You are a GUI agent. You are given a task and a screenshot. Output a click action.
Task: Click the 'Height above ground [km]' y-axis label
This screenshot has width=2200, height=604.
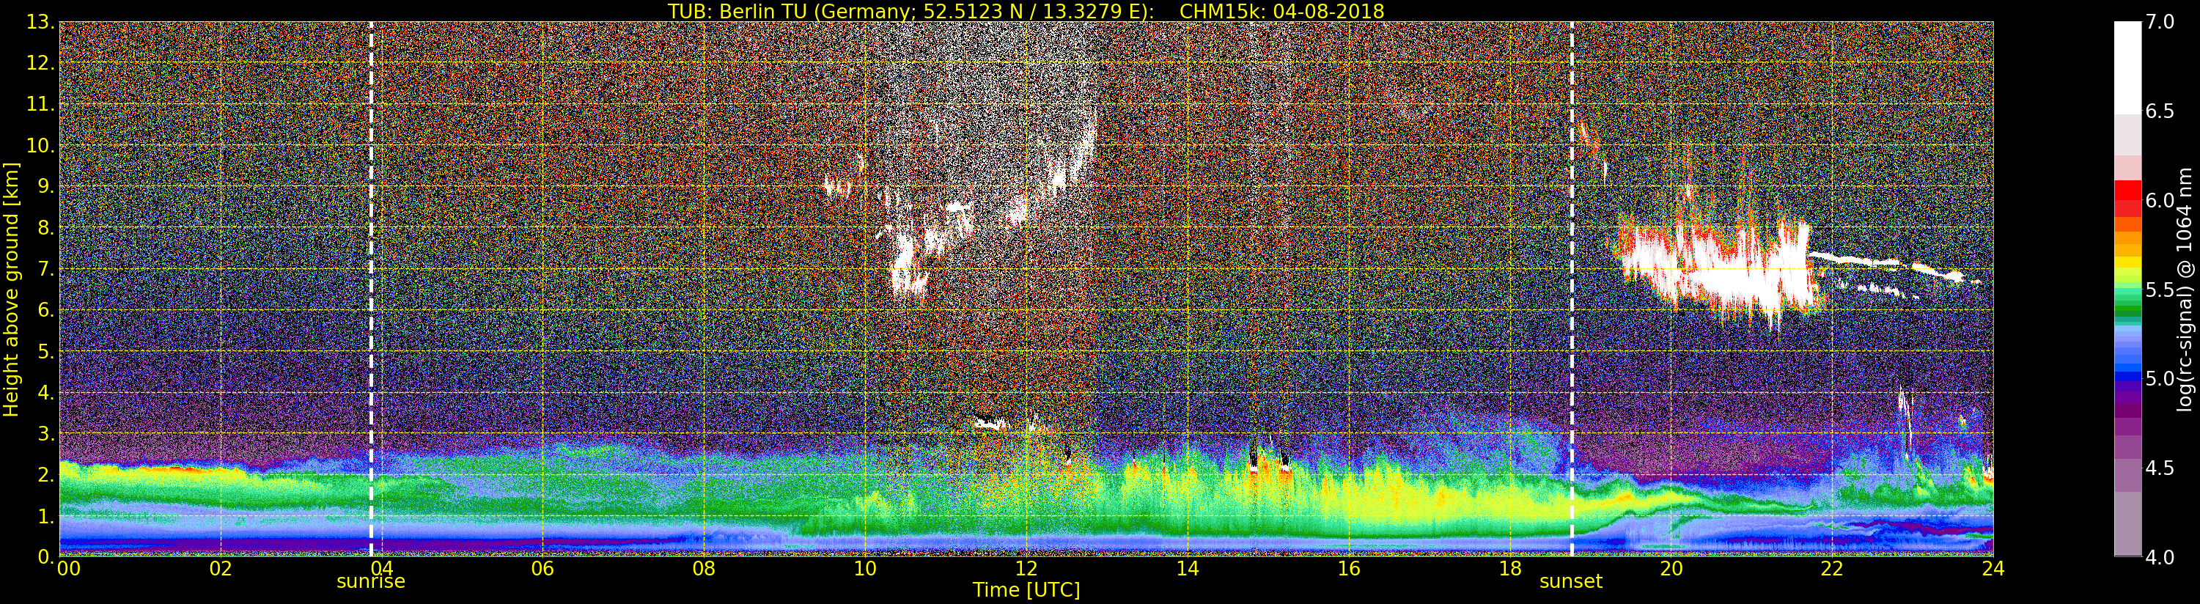pyautogui.click(x=11, y=290)
